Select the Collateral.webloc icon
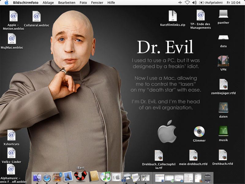This screenshot has height=184, width=245. coord(36,16)
